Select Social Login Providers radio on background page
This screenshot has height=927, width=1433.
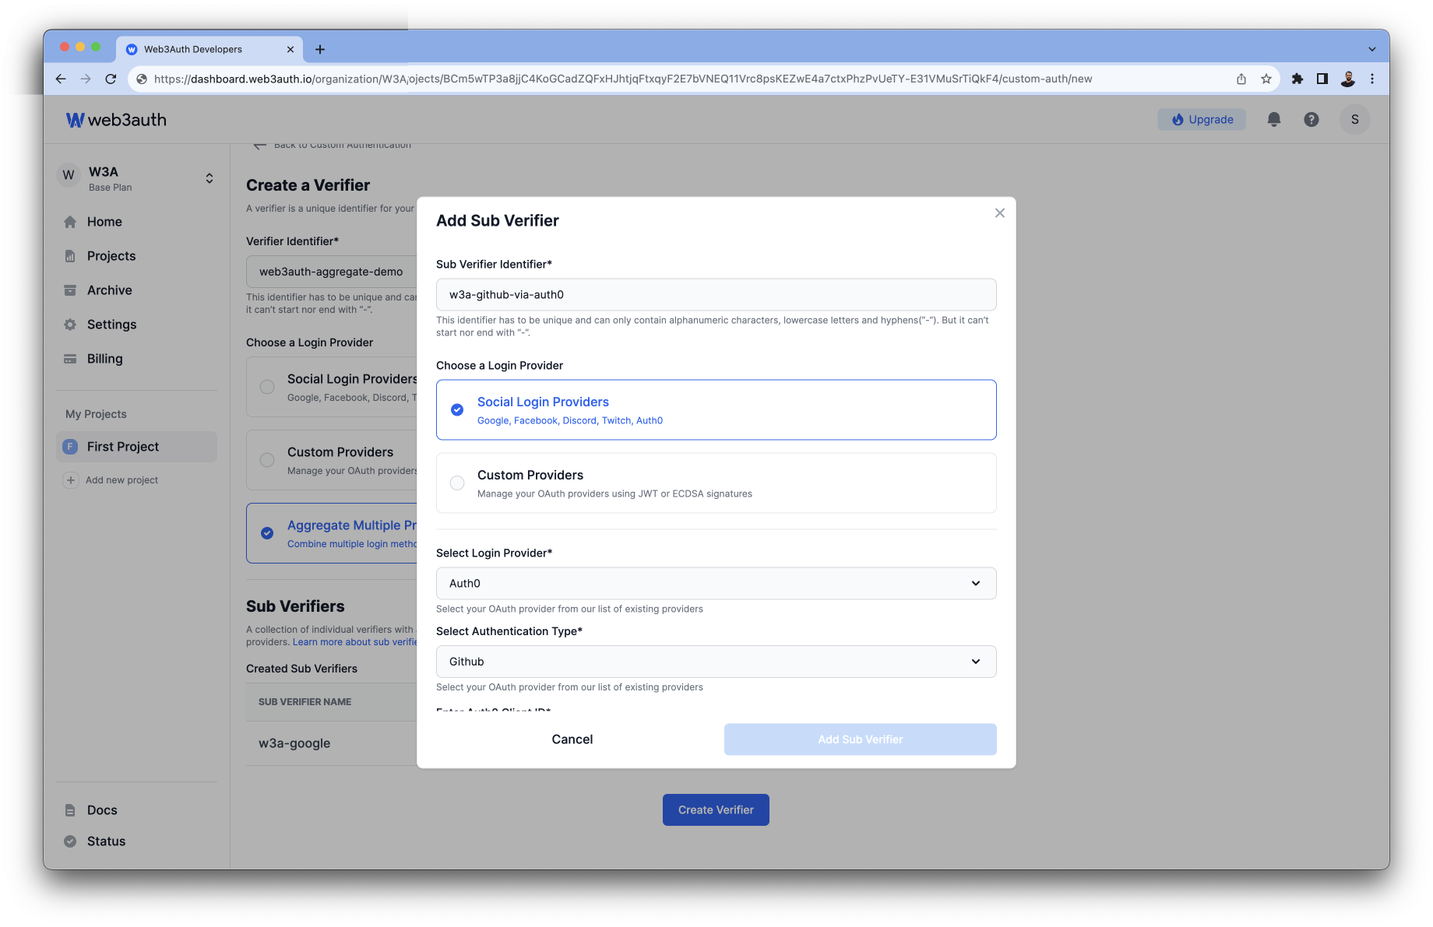coord(267,387)
